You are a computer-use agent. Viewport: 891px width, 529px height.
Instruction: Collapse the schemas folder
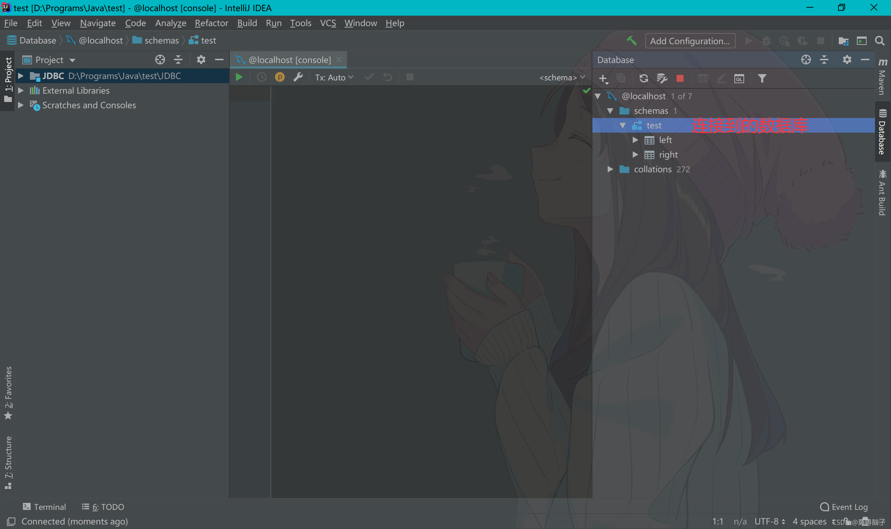pos(610,111)
